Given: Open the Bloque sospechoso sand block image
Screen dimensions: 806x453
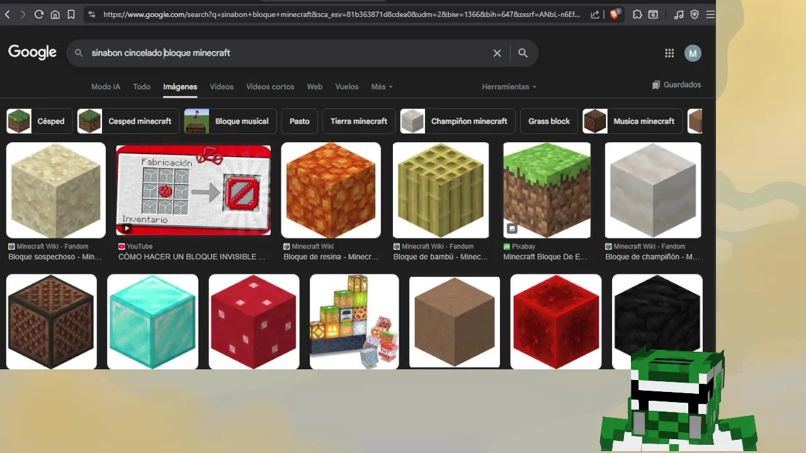Looking at the screenshot, I should click(56, 190).
